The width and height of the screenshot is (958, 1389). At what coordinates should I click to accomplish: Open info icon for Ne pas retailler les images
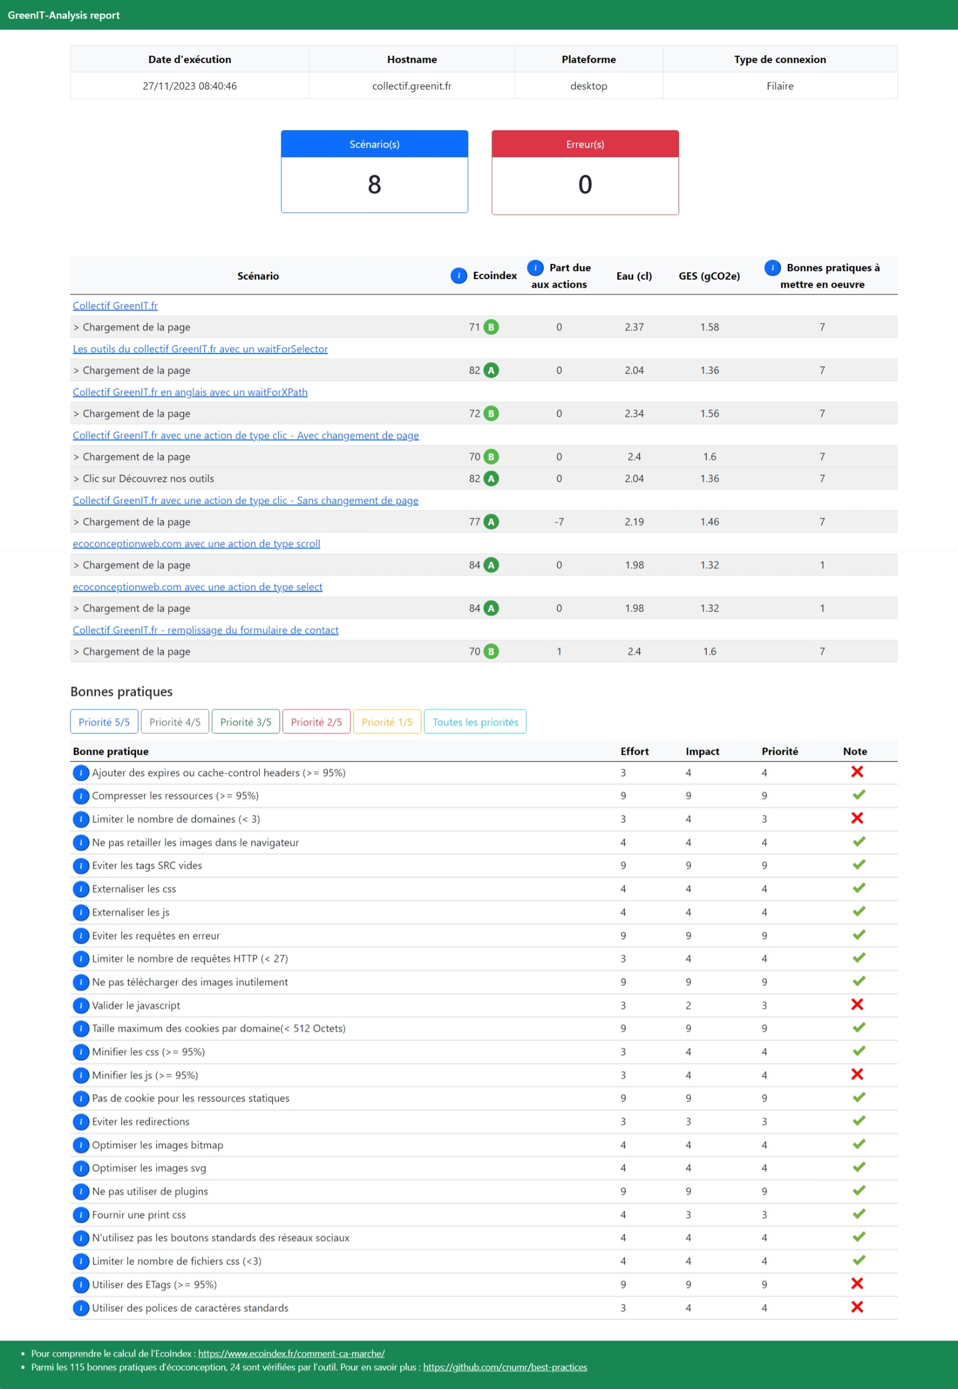point(81,843)
